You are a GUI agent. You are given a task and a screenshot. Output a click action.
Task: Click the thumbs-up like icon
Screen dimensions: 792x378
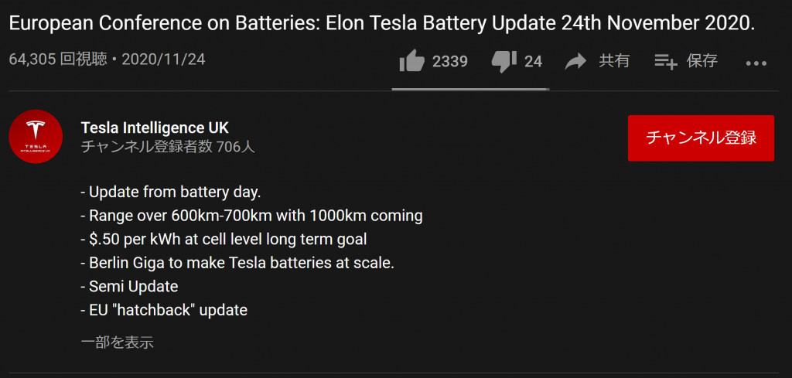click(x=411, y=61)
